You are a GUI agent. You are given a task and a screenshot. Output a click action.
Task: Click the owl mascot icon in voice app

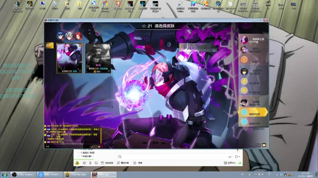tap(77, 163)
